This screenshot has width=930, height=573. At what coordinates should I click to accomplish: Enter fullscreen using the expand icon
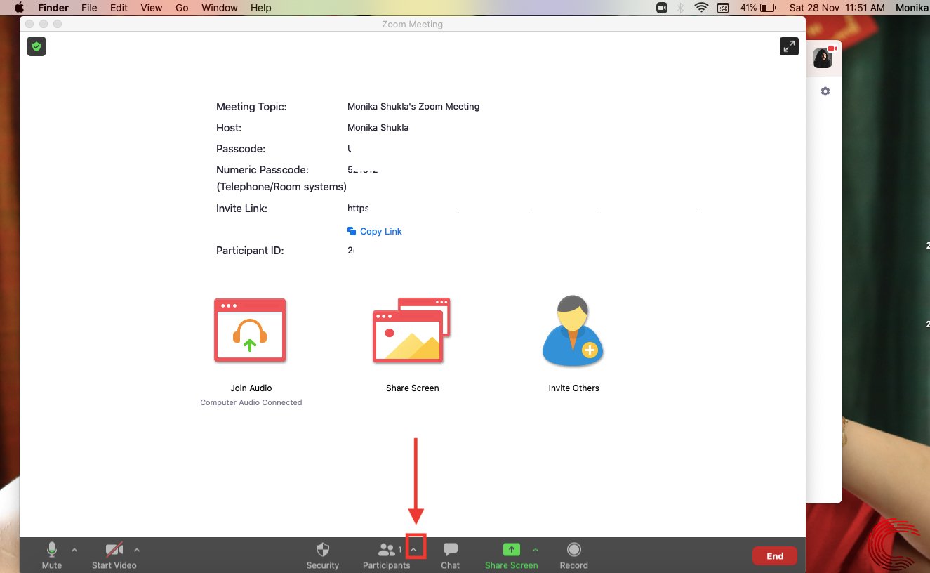tap(789, 46)
